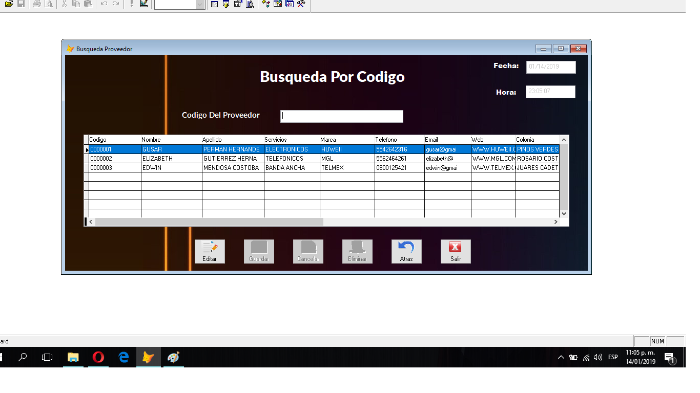Click the ELIZABETH name cell
This screenshot has height=393, width=700.
click(171, 159)
